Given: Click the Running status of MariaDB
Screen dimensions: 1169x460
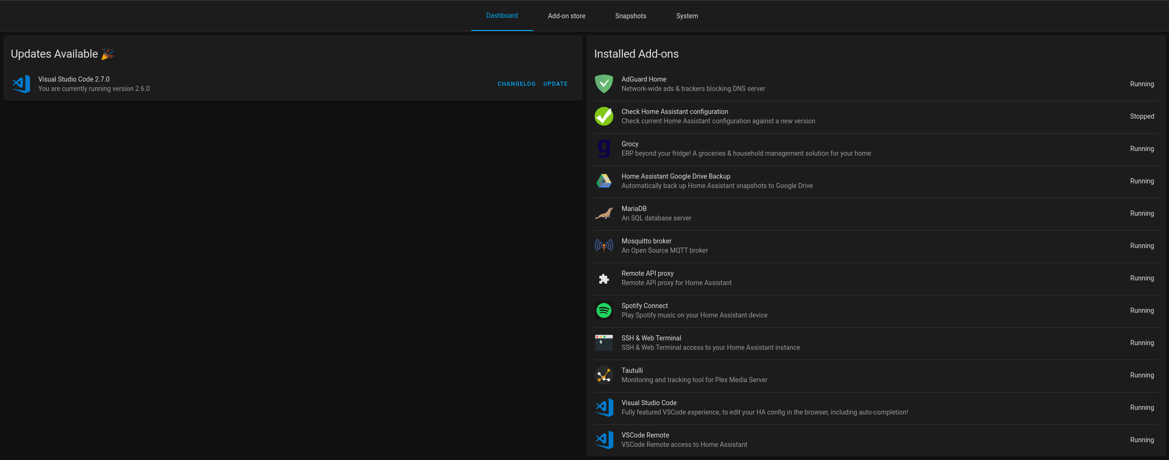Looking at the screenshot, I should click(x=1142, y=213).
